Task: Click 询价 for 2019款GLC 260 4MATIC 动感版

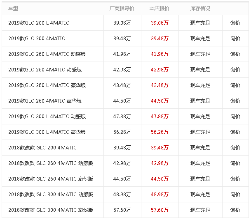Action: tap(235, 70)
